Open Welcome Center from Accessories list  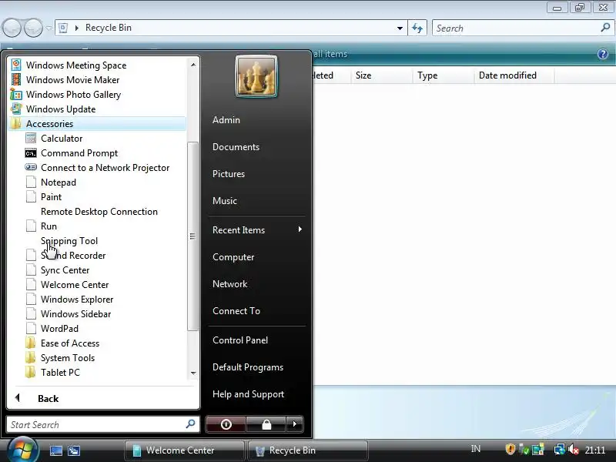tap(75, 284)
